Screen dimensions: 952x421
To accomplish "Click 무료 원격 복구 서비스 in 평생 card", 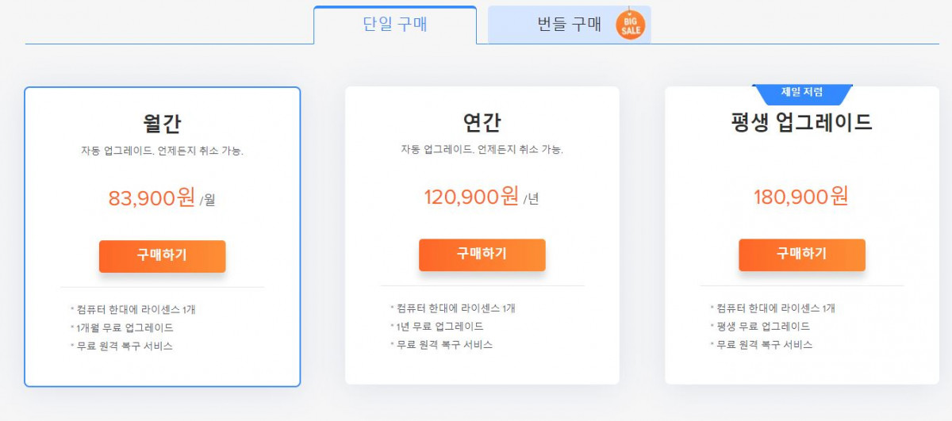I will click(764, 345).
